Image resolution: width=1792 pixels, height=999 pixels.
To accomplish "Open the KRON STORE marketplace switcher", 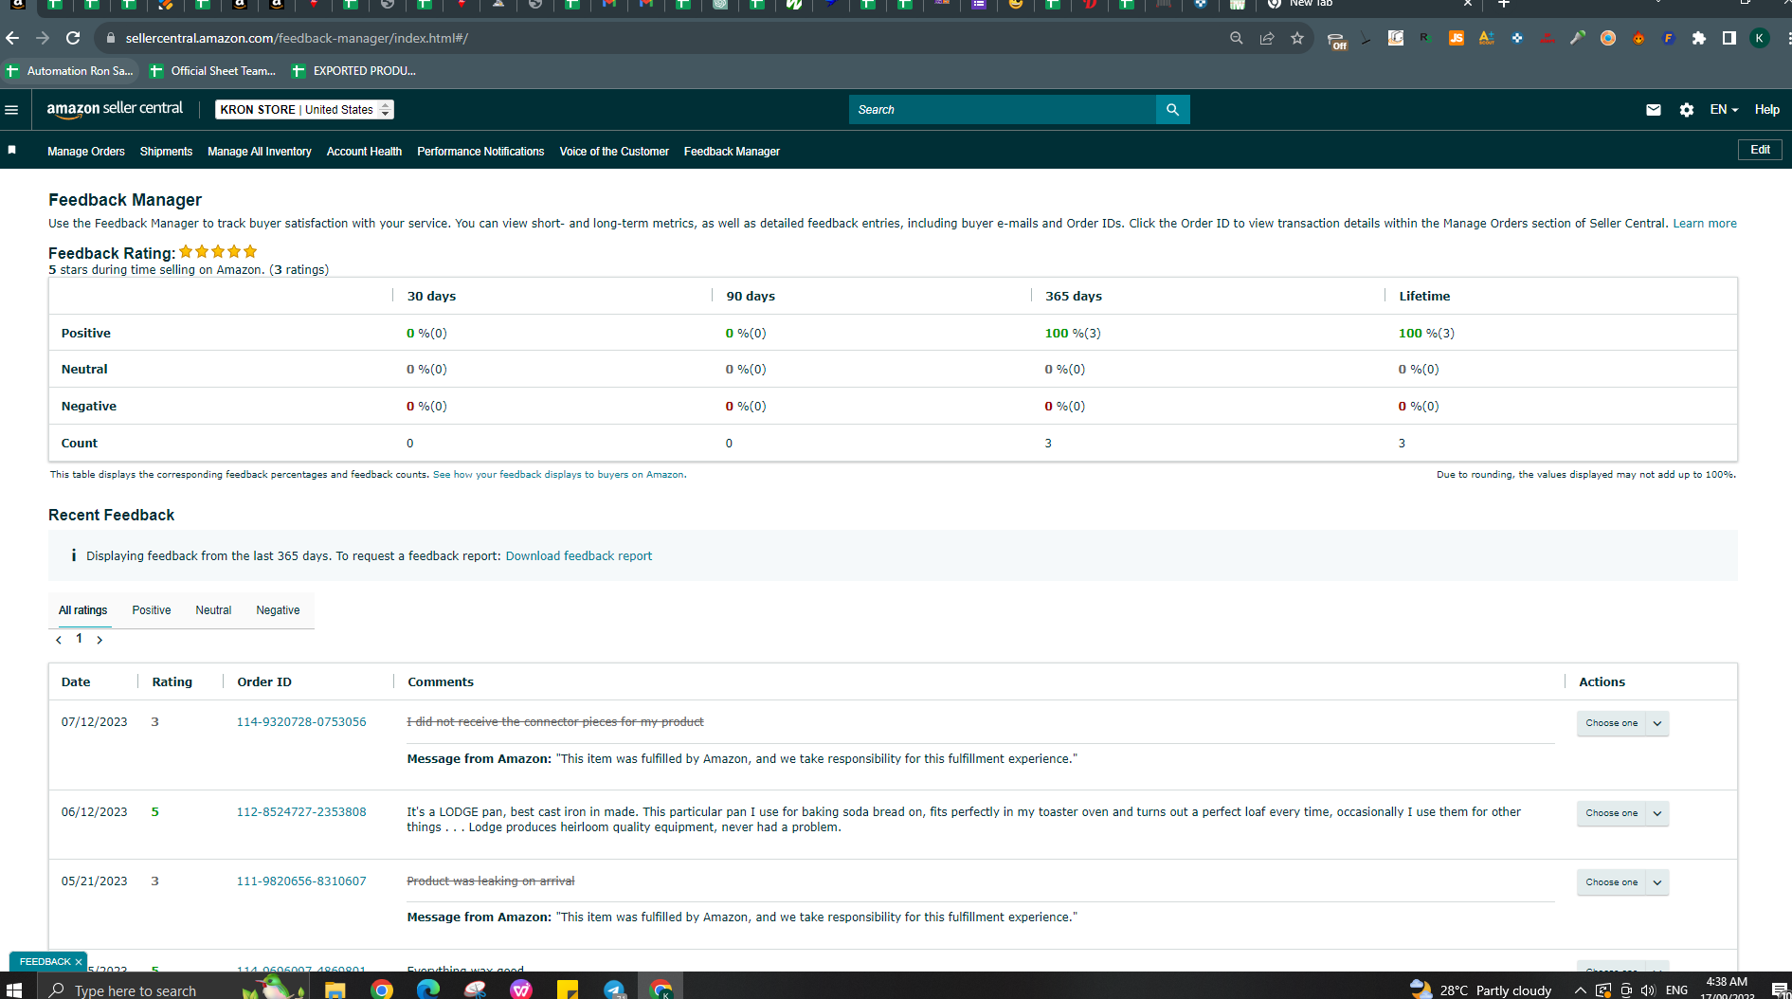I will 304,110.
